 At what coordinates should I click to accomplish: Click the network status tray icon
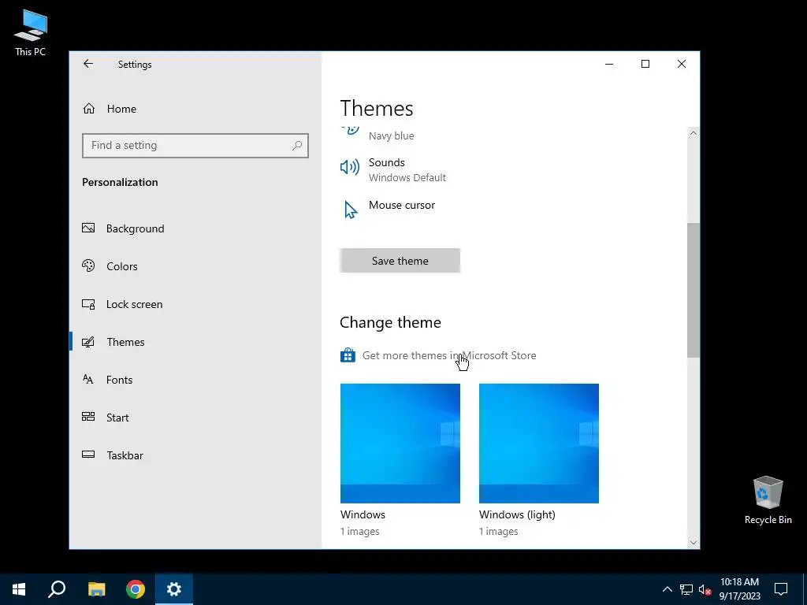[x=686, y=589]
